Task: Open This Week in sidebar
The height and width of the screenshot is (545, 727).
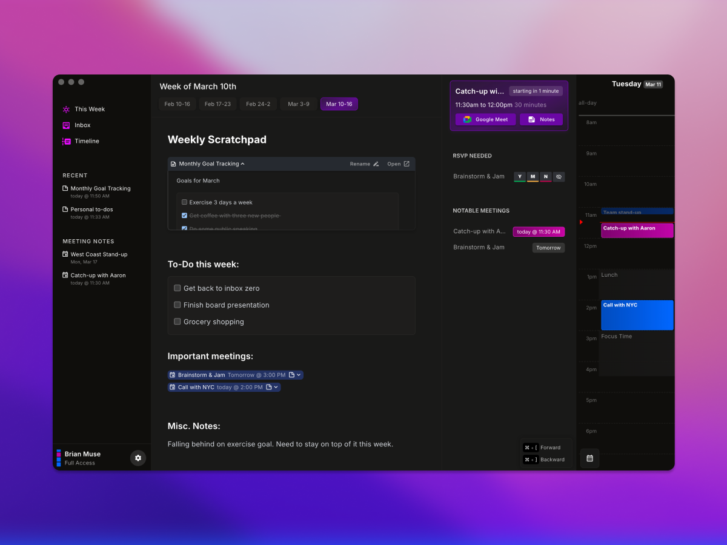Action: pos(90,110)
